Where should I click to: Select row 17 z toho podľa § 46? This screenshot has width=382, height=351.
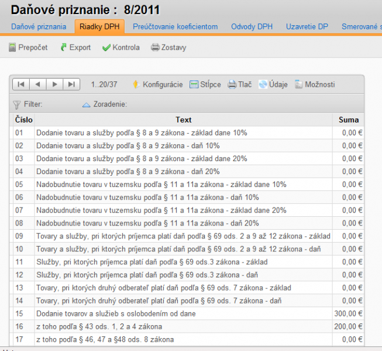(x=187, y=339)
